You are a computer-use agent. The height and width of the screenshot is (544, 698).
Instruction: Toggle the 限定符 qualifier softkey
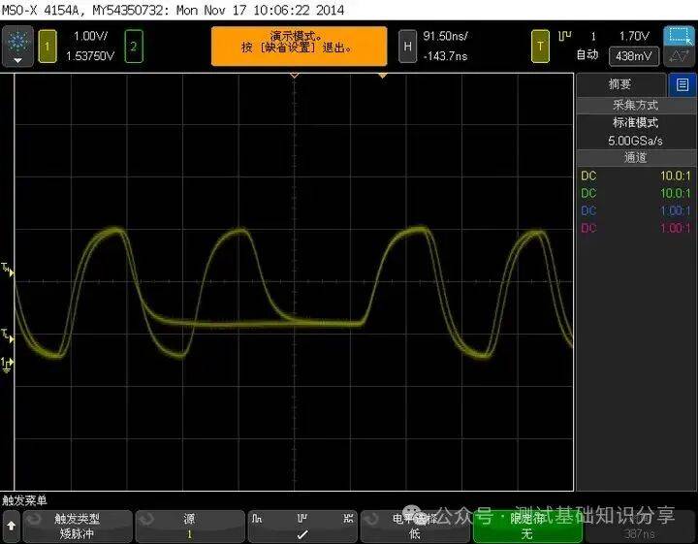[526, 526]
